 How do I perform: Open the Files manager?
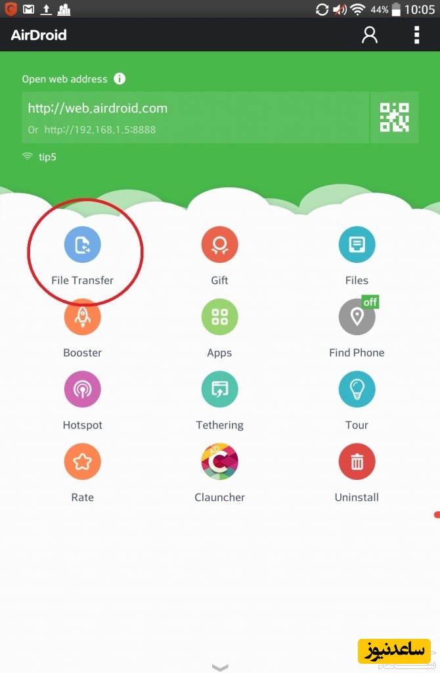[x=357, y=244]
